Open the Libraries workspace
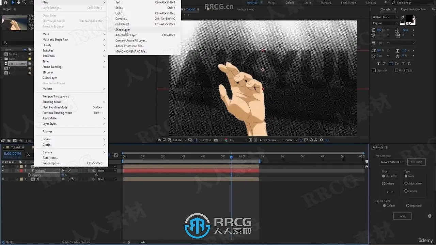The width and height of the screenshot is (436, 245). 371,2
